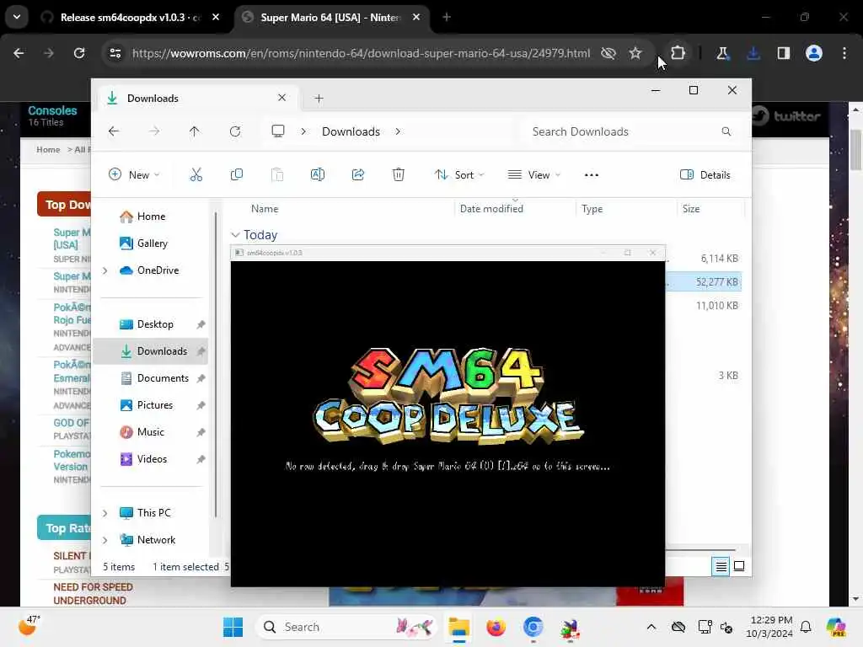Click the eye-slash tracking protection icon
863x647 pixels.
(608, 53)
